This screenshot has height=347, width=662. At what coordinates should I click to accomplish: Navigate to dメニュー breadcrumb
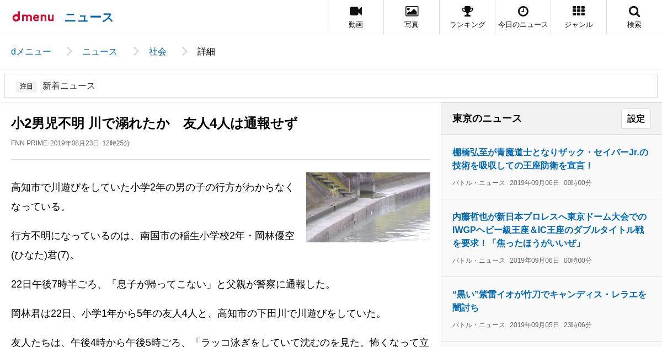31,52
